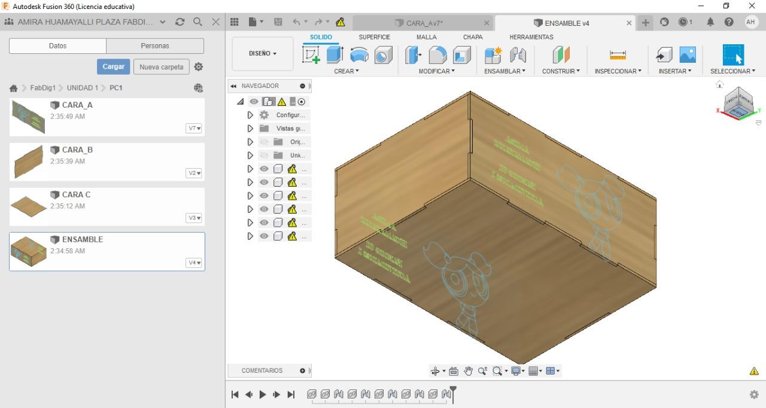This screenshot has height=408, width=766.
Task: Open the Personas tab
Action: click(x=155, y=45)
